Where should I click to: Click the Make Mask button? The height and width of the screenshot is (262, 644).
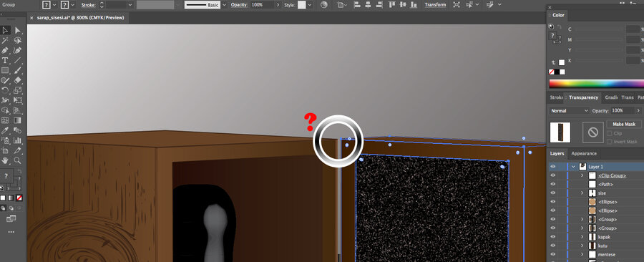pyautogui.click(x=624, y=124)
